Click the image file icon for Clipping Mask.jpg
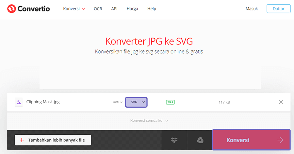The width and height of the screenshot is (294, 154). 19,102
